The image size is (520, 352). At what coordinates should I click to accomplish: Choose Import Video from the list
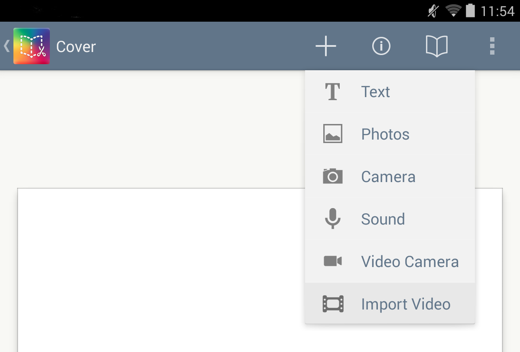click(x=390, y=303)
